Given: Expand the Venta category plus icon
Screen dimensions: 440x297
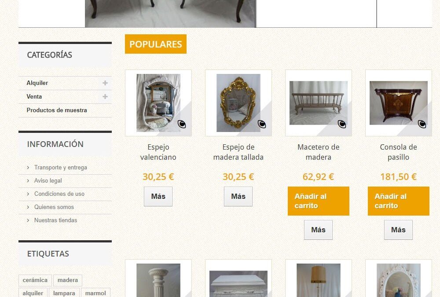Looking at the screenshot, I should tap(105, 96).
